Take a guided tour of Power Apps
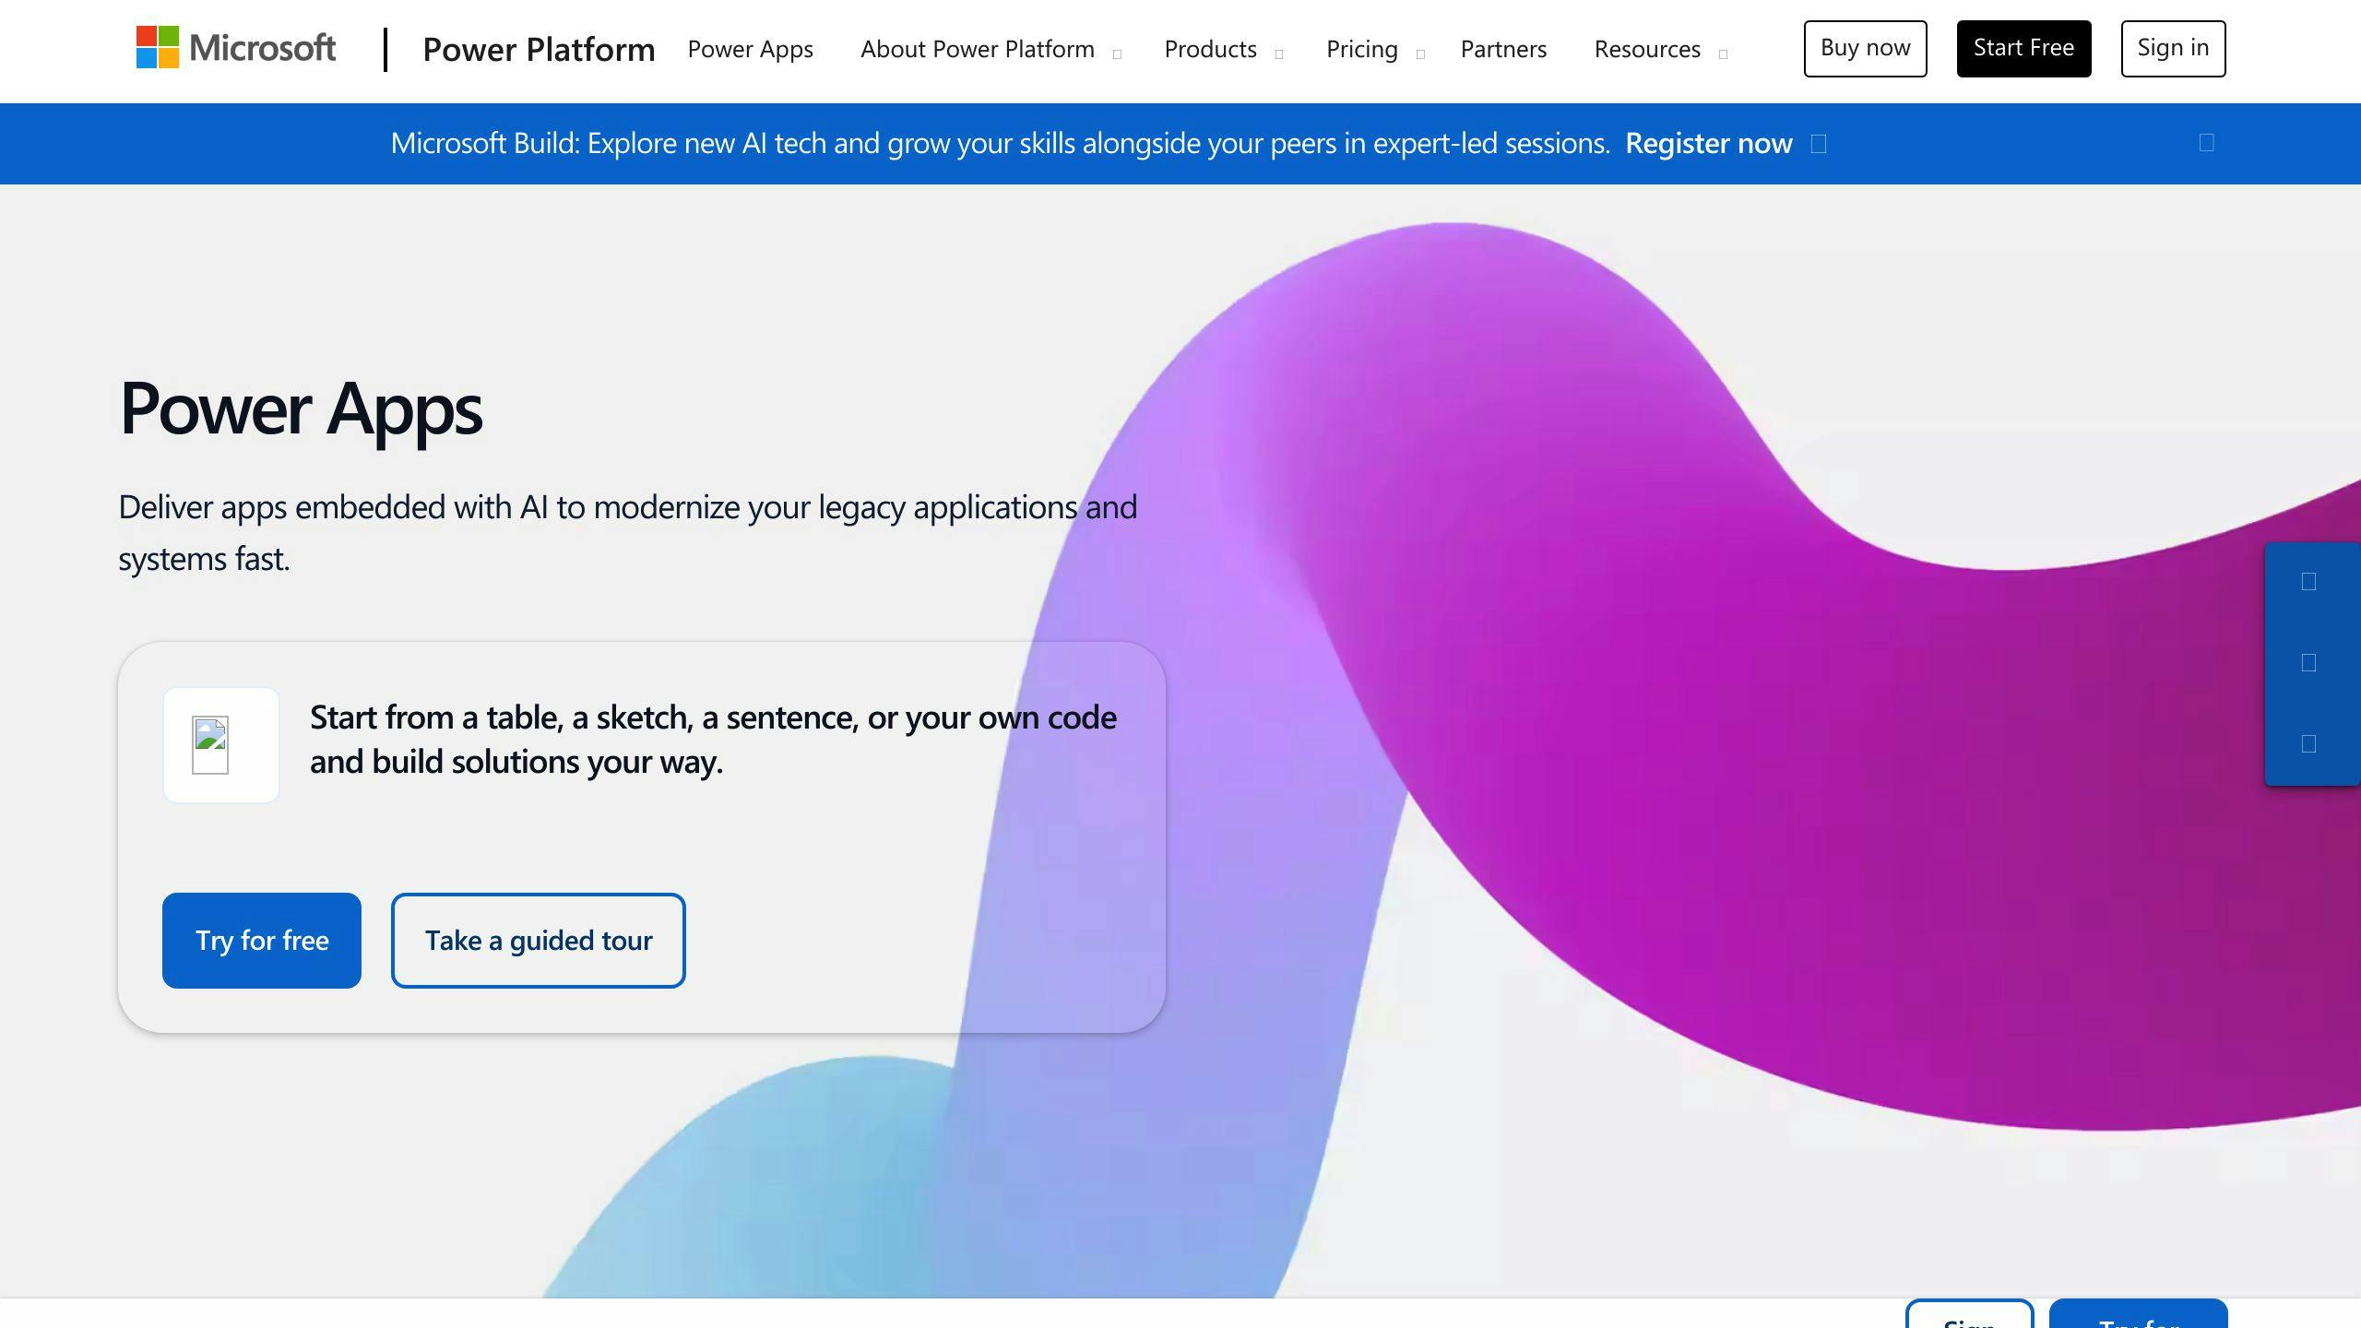Viewport: 2361px width, 1328px height. tap(538, 940)
